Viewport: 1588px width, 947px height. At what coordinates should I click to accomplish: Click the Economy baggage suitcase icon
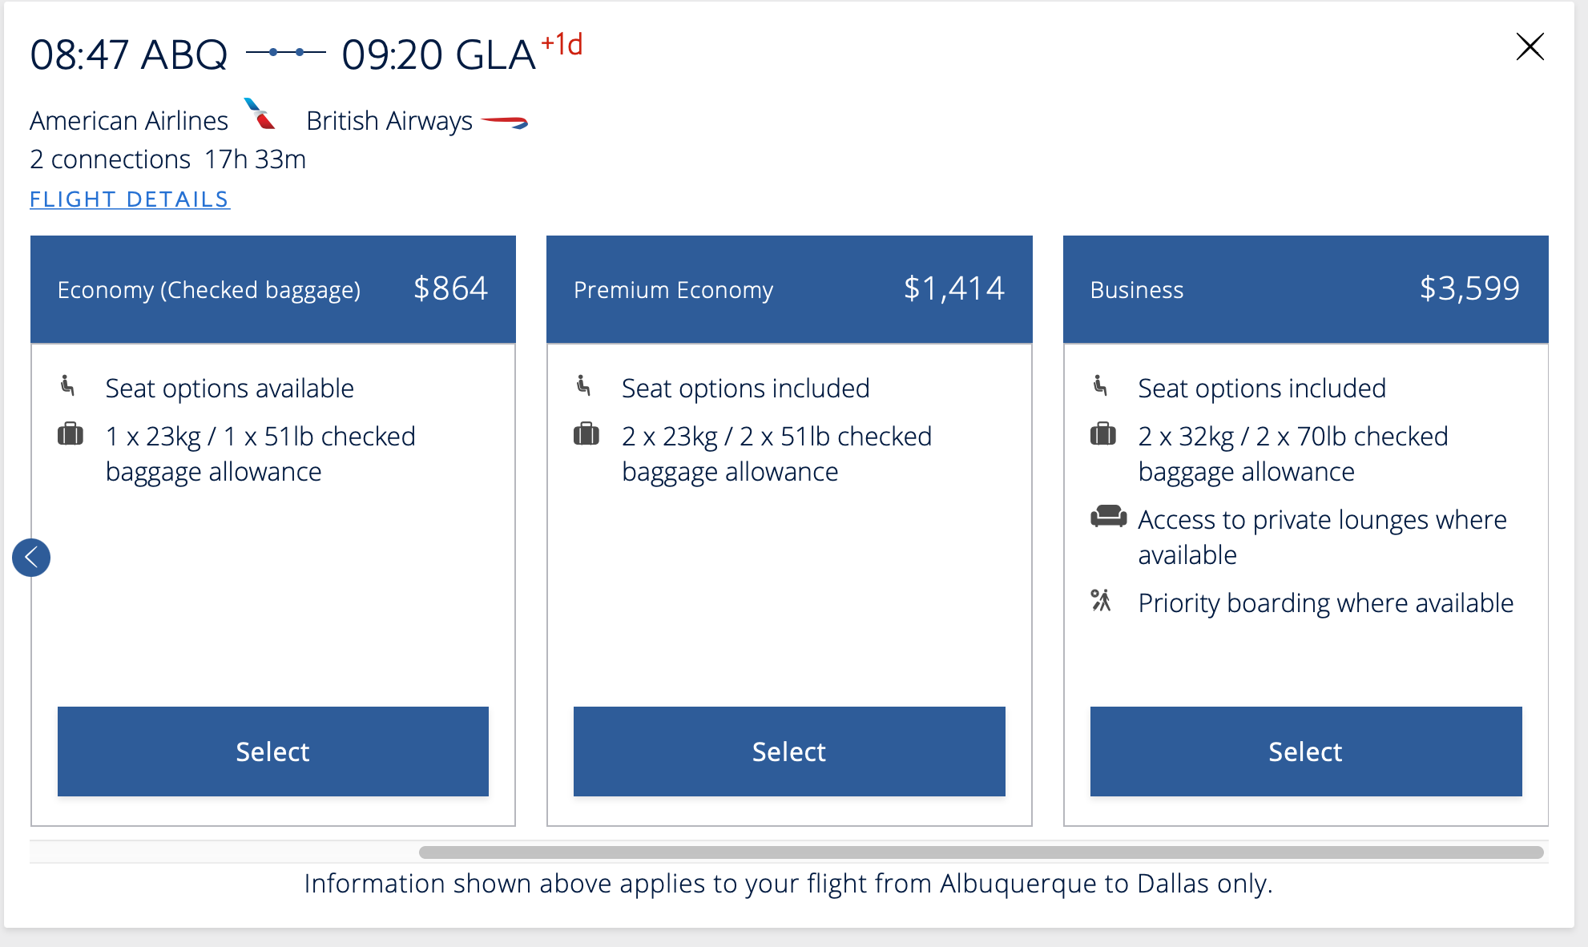point(71,434)
